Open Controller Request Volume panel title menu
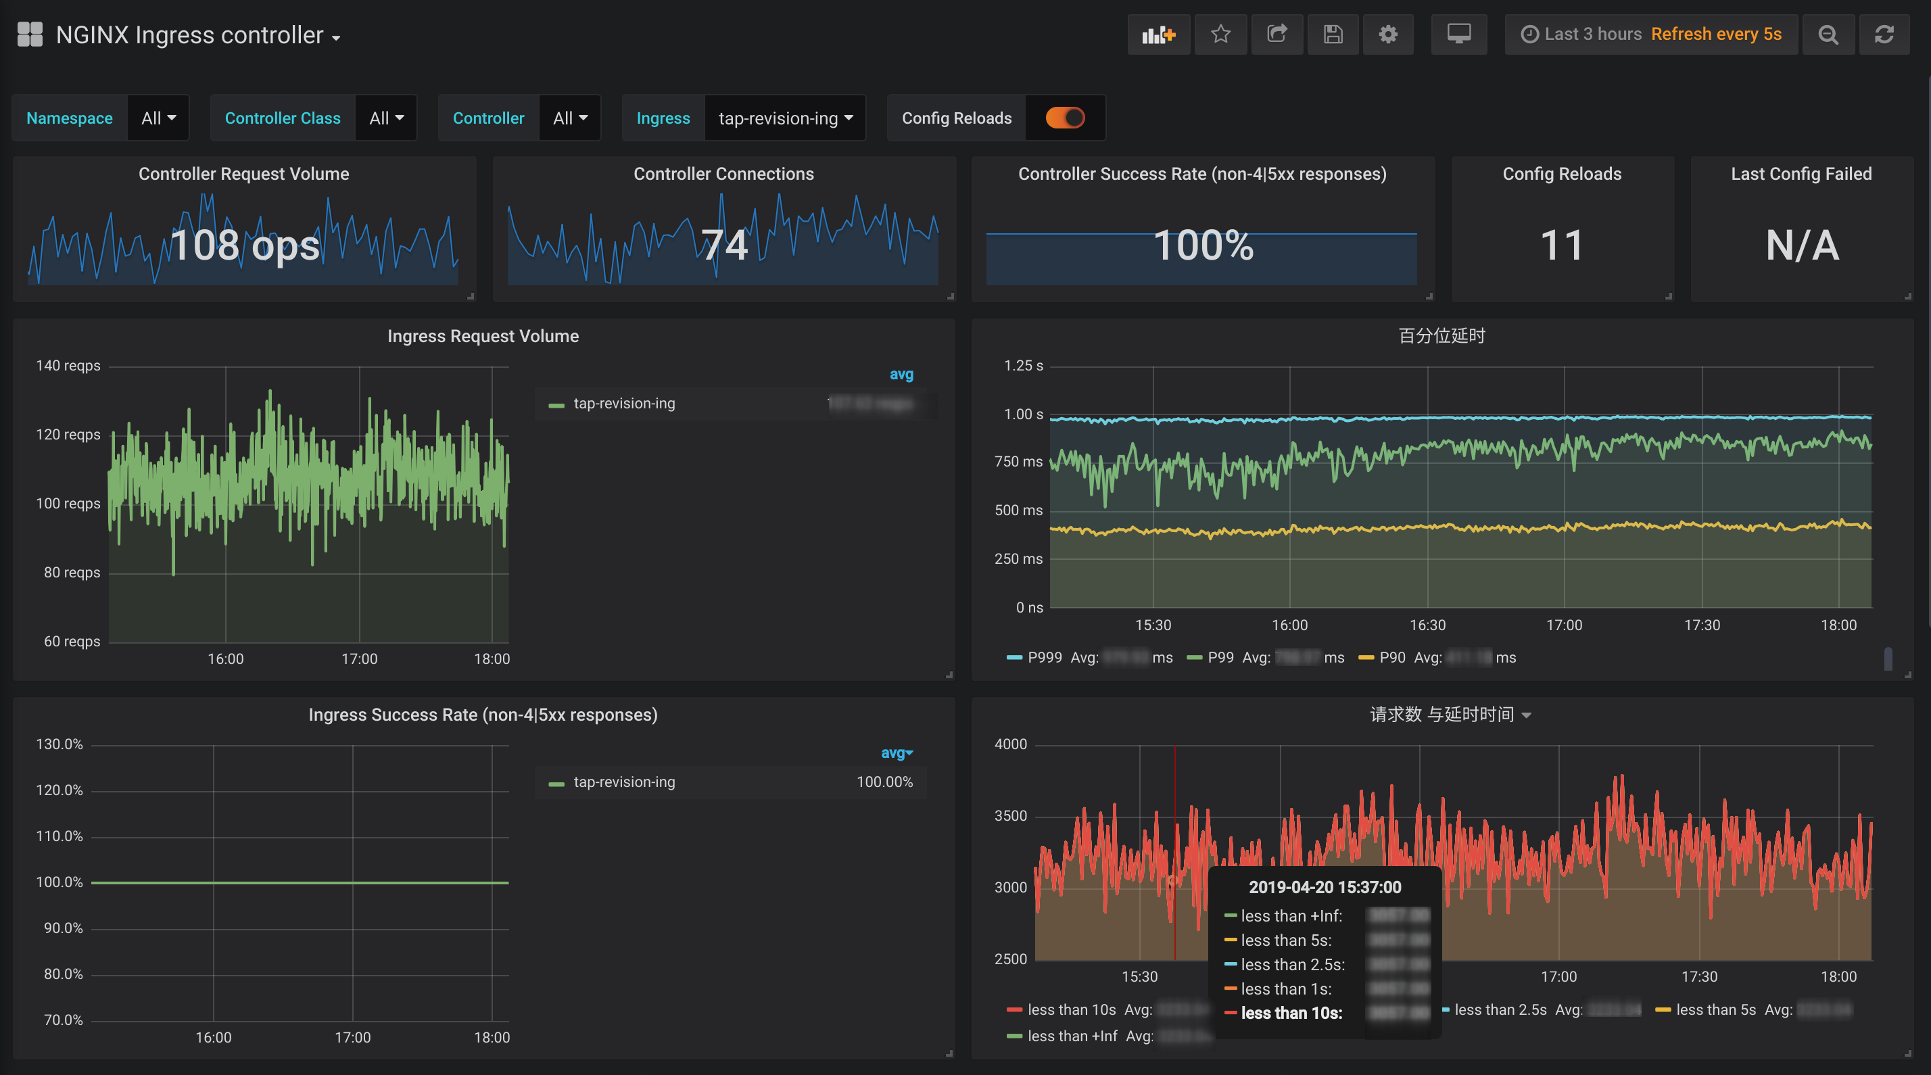This screenshot has width=1931, height=1075. pyautogui.click(x=243, y=174)
